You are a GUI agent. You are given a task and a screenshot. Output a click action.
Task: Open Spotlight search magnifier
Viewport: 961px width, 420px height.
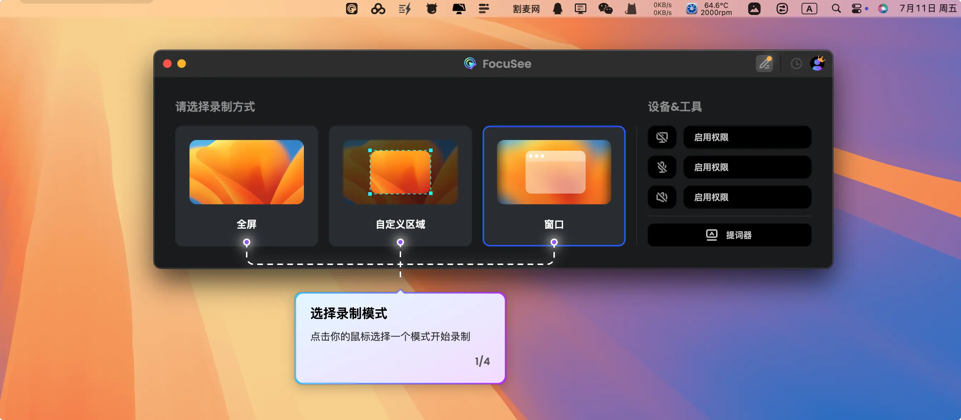836,9
